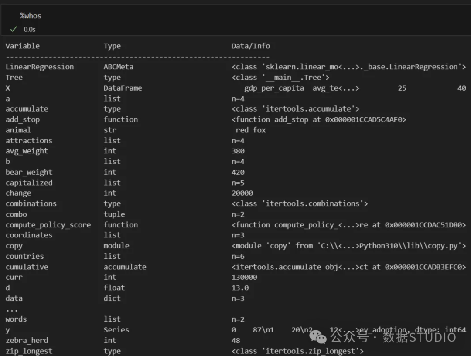
Task: Click the copy module path text
Action: tap(349, 246)
